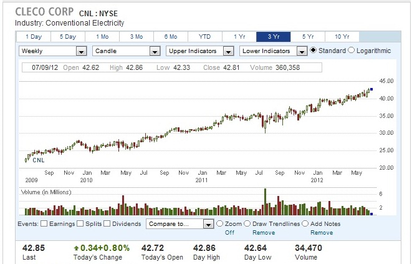Screen dimensions: 412x264
Task: Click the Volume (in Millions) label
Action: click(46, 192)
